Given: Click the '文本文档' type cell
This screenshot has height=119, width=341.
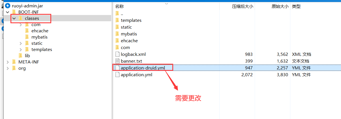Looking at the screenshot, I should [x=301, y=61].
